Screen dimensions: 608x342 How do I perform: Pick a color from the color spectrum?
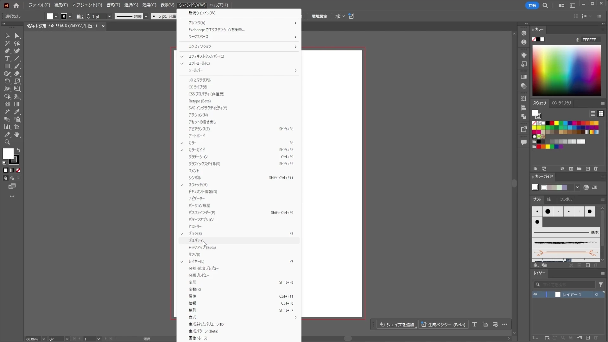tap(566, 71)
